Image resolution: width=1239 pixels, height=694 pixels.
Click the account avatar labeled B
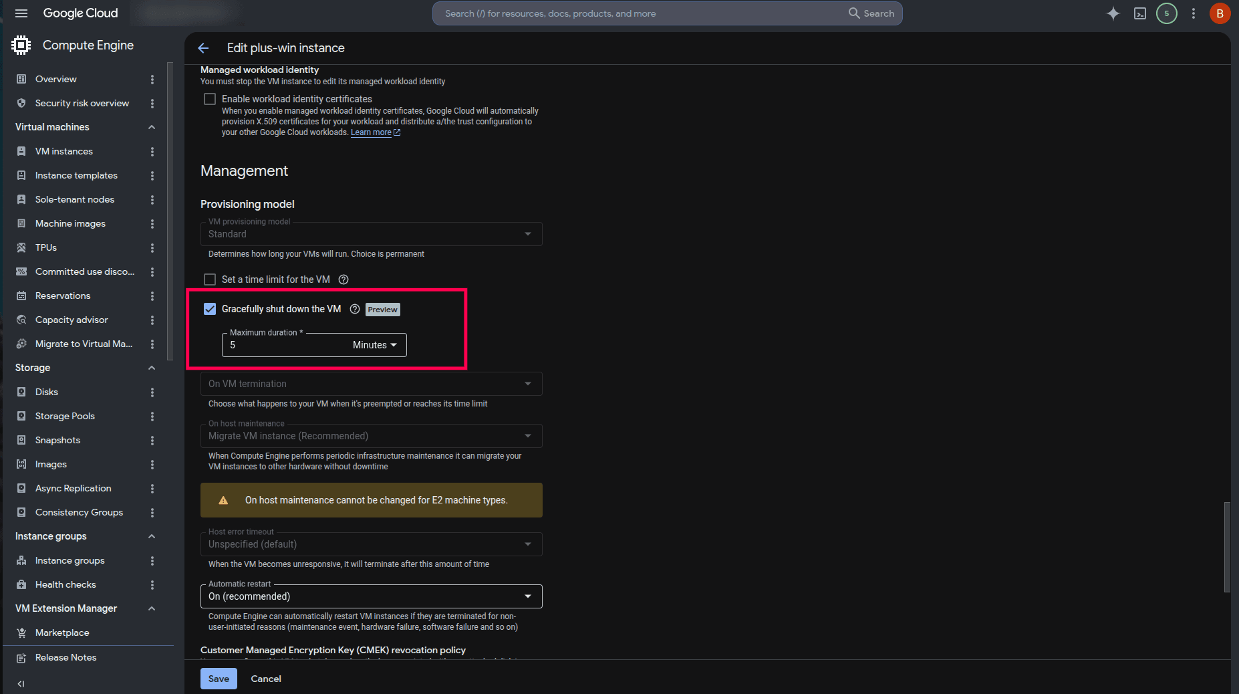[x=1220, y=13]
